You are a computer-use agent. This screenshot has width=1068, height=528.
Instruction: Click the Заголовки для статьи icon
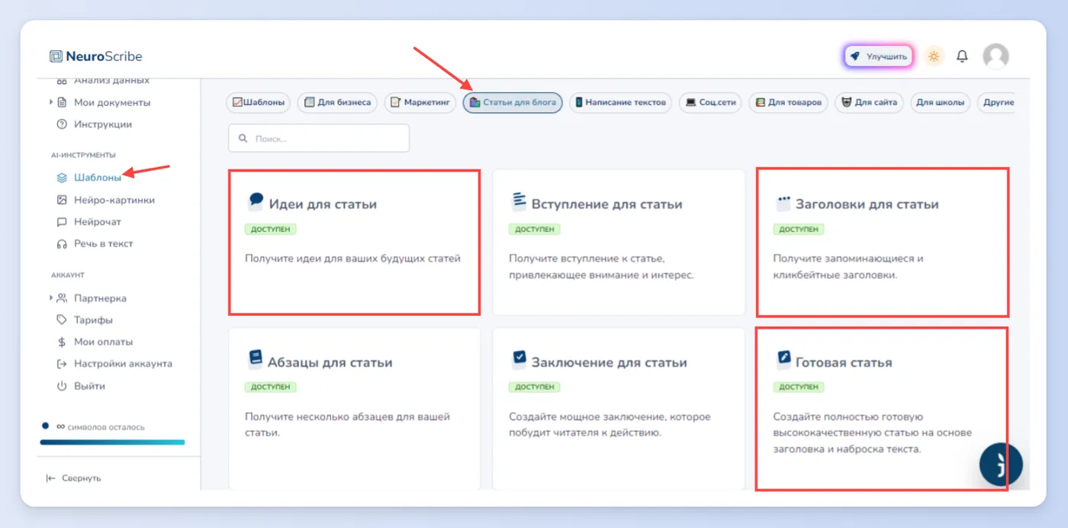(783, 203)
